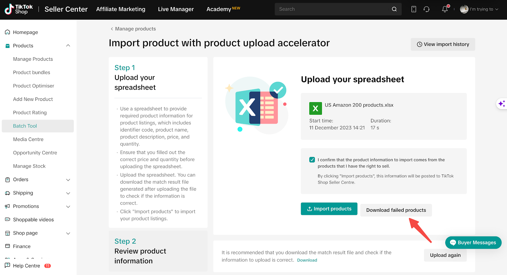
Task: Expand the Orders sidebar section
Action: click(x=68, y=180)
